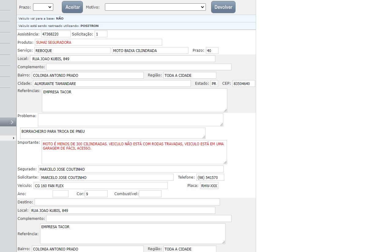This screenshot has height=252, width=372.
Task: Focus the Placa field with RHW-XXX
Action: coord(209,186)
